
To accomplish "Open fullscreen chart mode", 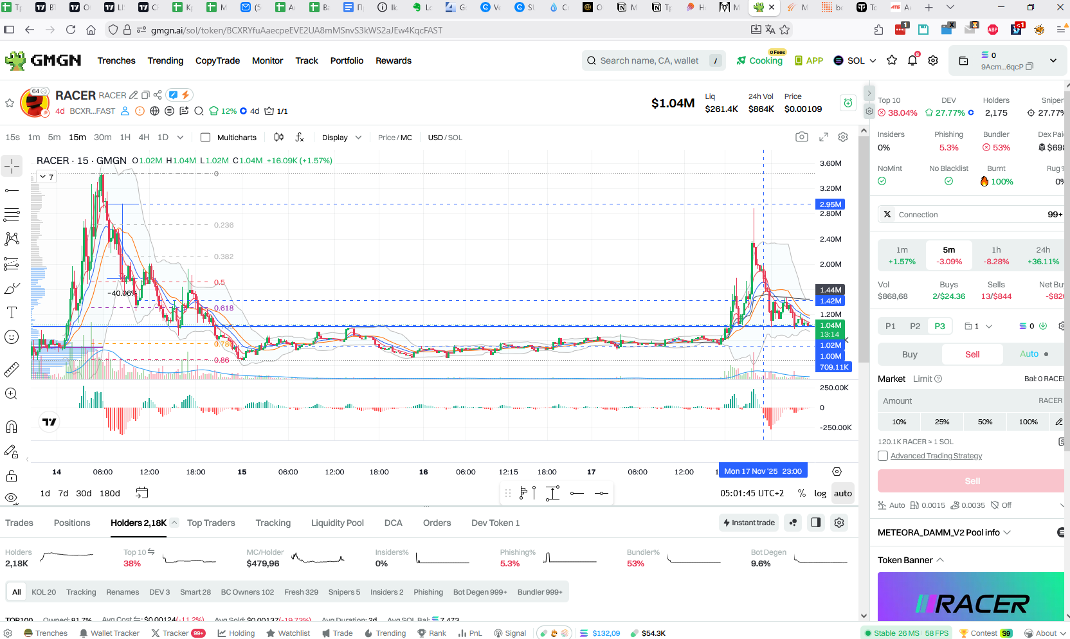I will coord(824,137).
